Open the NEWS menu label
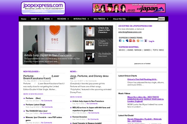 [x=47, y=19]
